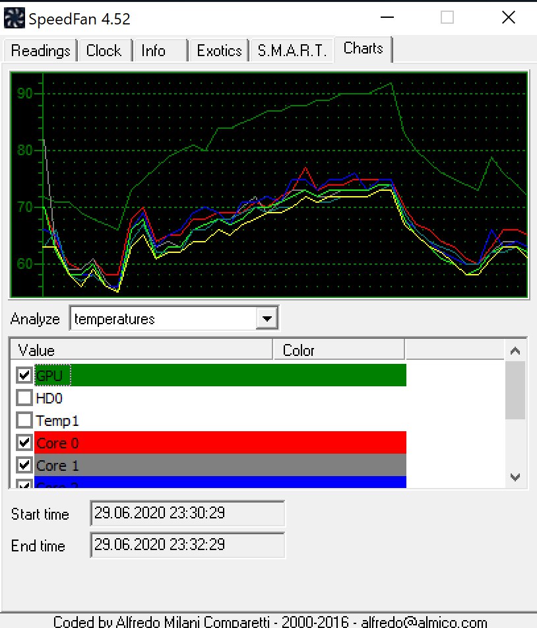Click the list scrollbar up arrow

[515, 351]
